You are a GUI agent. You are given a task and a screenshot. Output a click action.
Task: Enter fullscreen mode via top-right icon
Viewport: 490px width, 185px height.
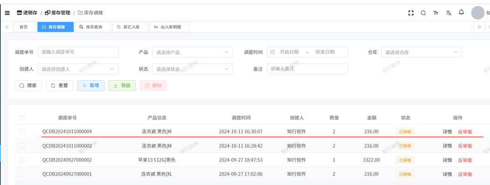click(x=411, y=13)
